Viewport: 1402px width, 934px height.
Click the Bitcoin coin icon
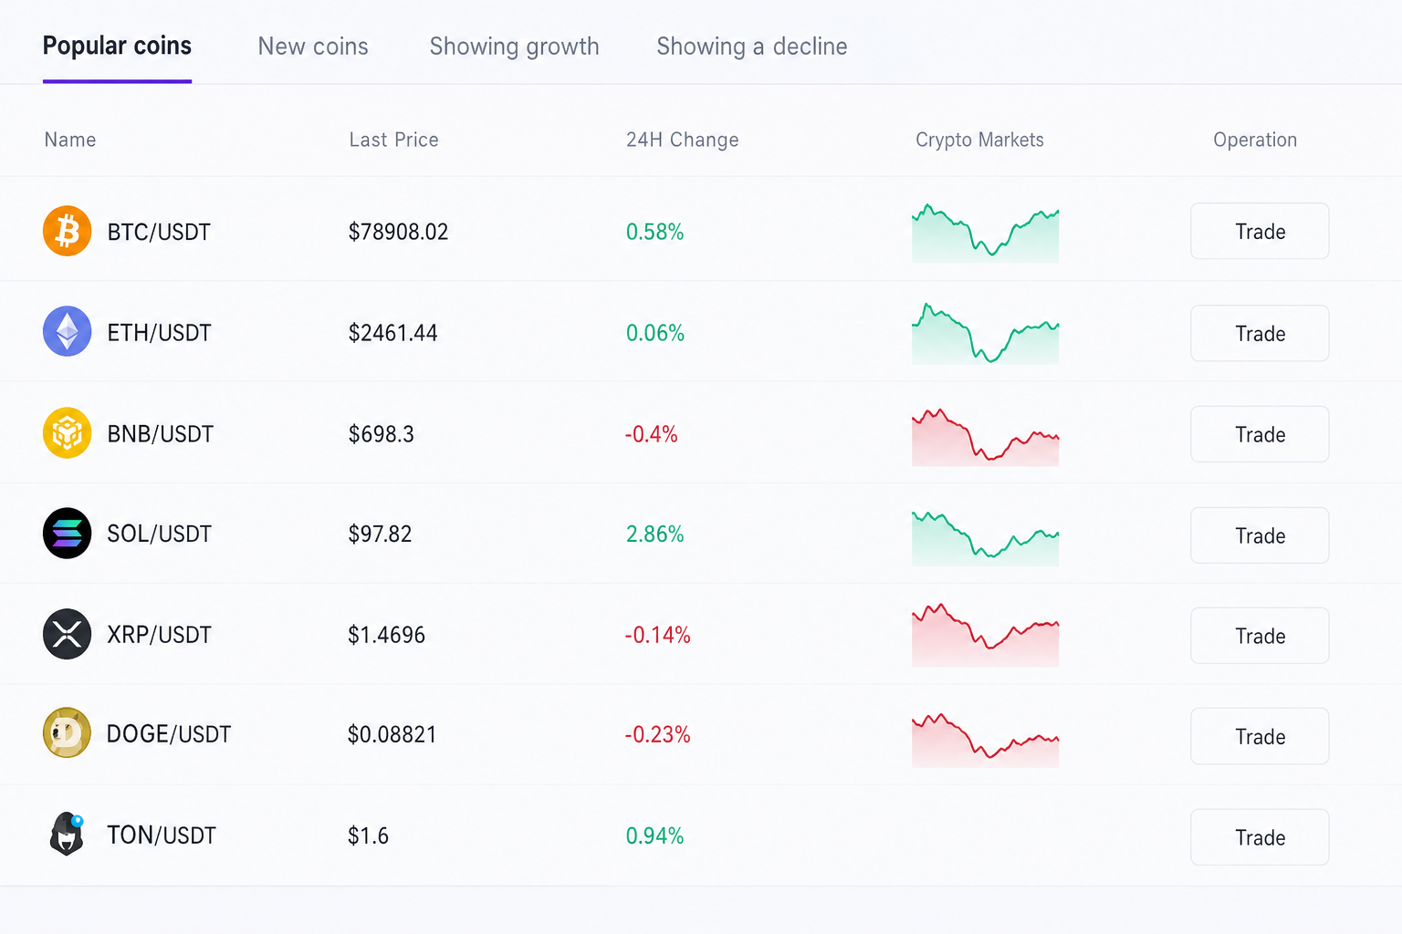67,231
